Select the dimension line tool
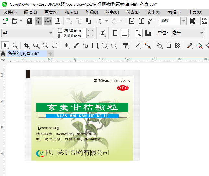This screenshot has width=209, height=176. [138, 45]
